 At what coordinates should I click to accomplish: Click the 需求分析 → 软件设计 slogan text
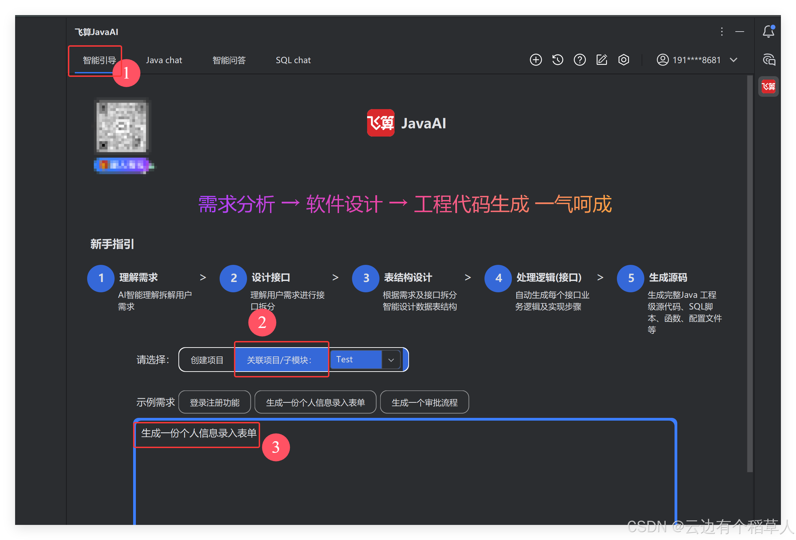405,204
